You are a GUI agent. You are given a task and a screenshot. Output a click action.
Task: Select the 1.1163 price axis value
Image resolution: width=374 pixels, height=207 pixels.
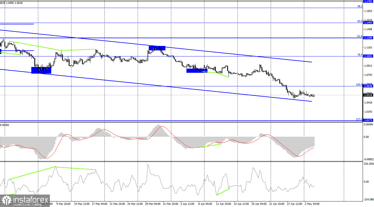(368, 48)
